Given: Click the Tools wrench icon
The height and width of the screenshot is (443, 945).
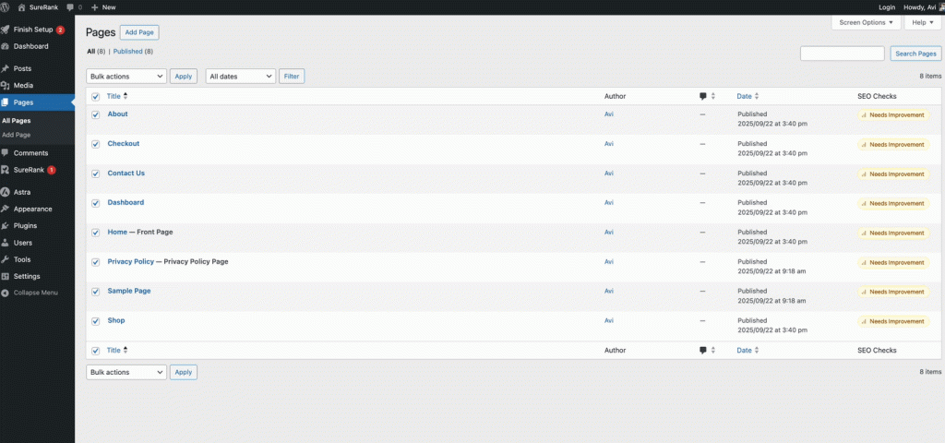Looking at the screenshot, I should (x=6, y=259).
